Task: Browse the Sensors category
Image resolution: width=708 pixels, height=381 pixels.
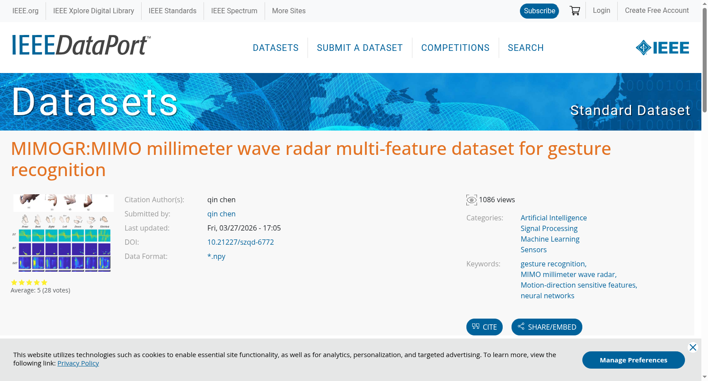Action: [x=534, y=250]
